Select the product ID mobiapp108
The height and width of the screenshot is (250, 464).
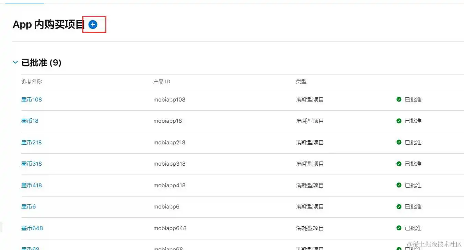click(169, 99)
